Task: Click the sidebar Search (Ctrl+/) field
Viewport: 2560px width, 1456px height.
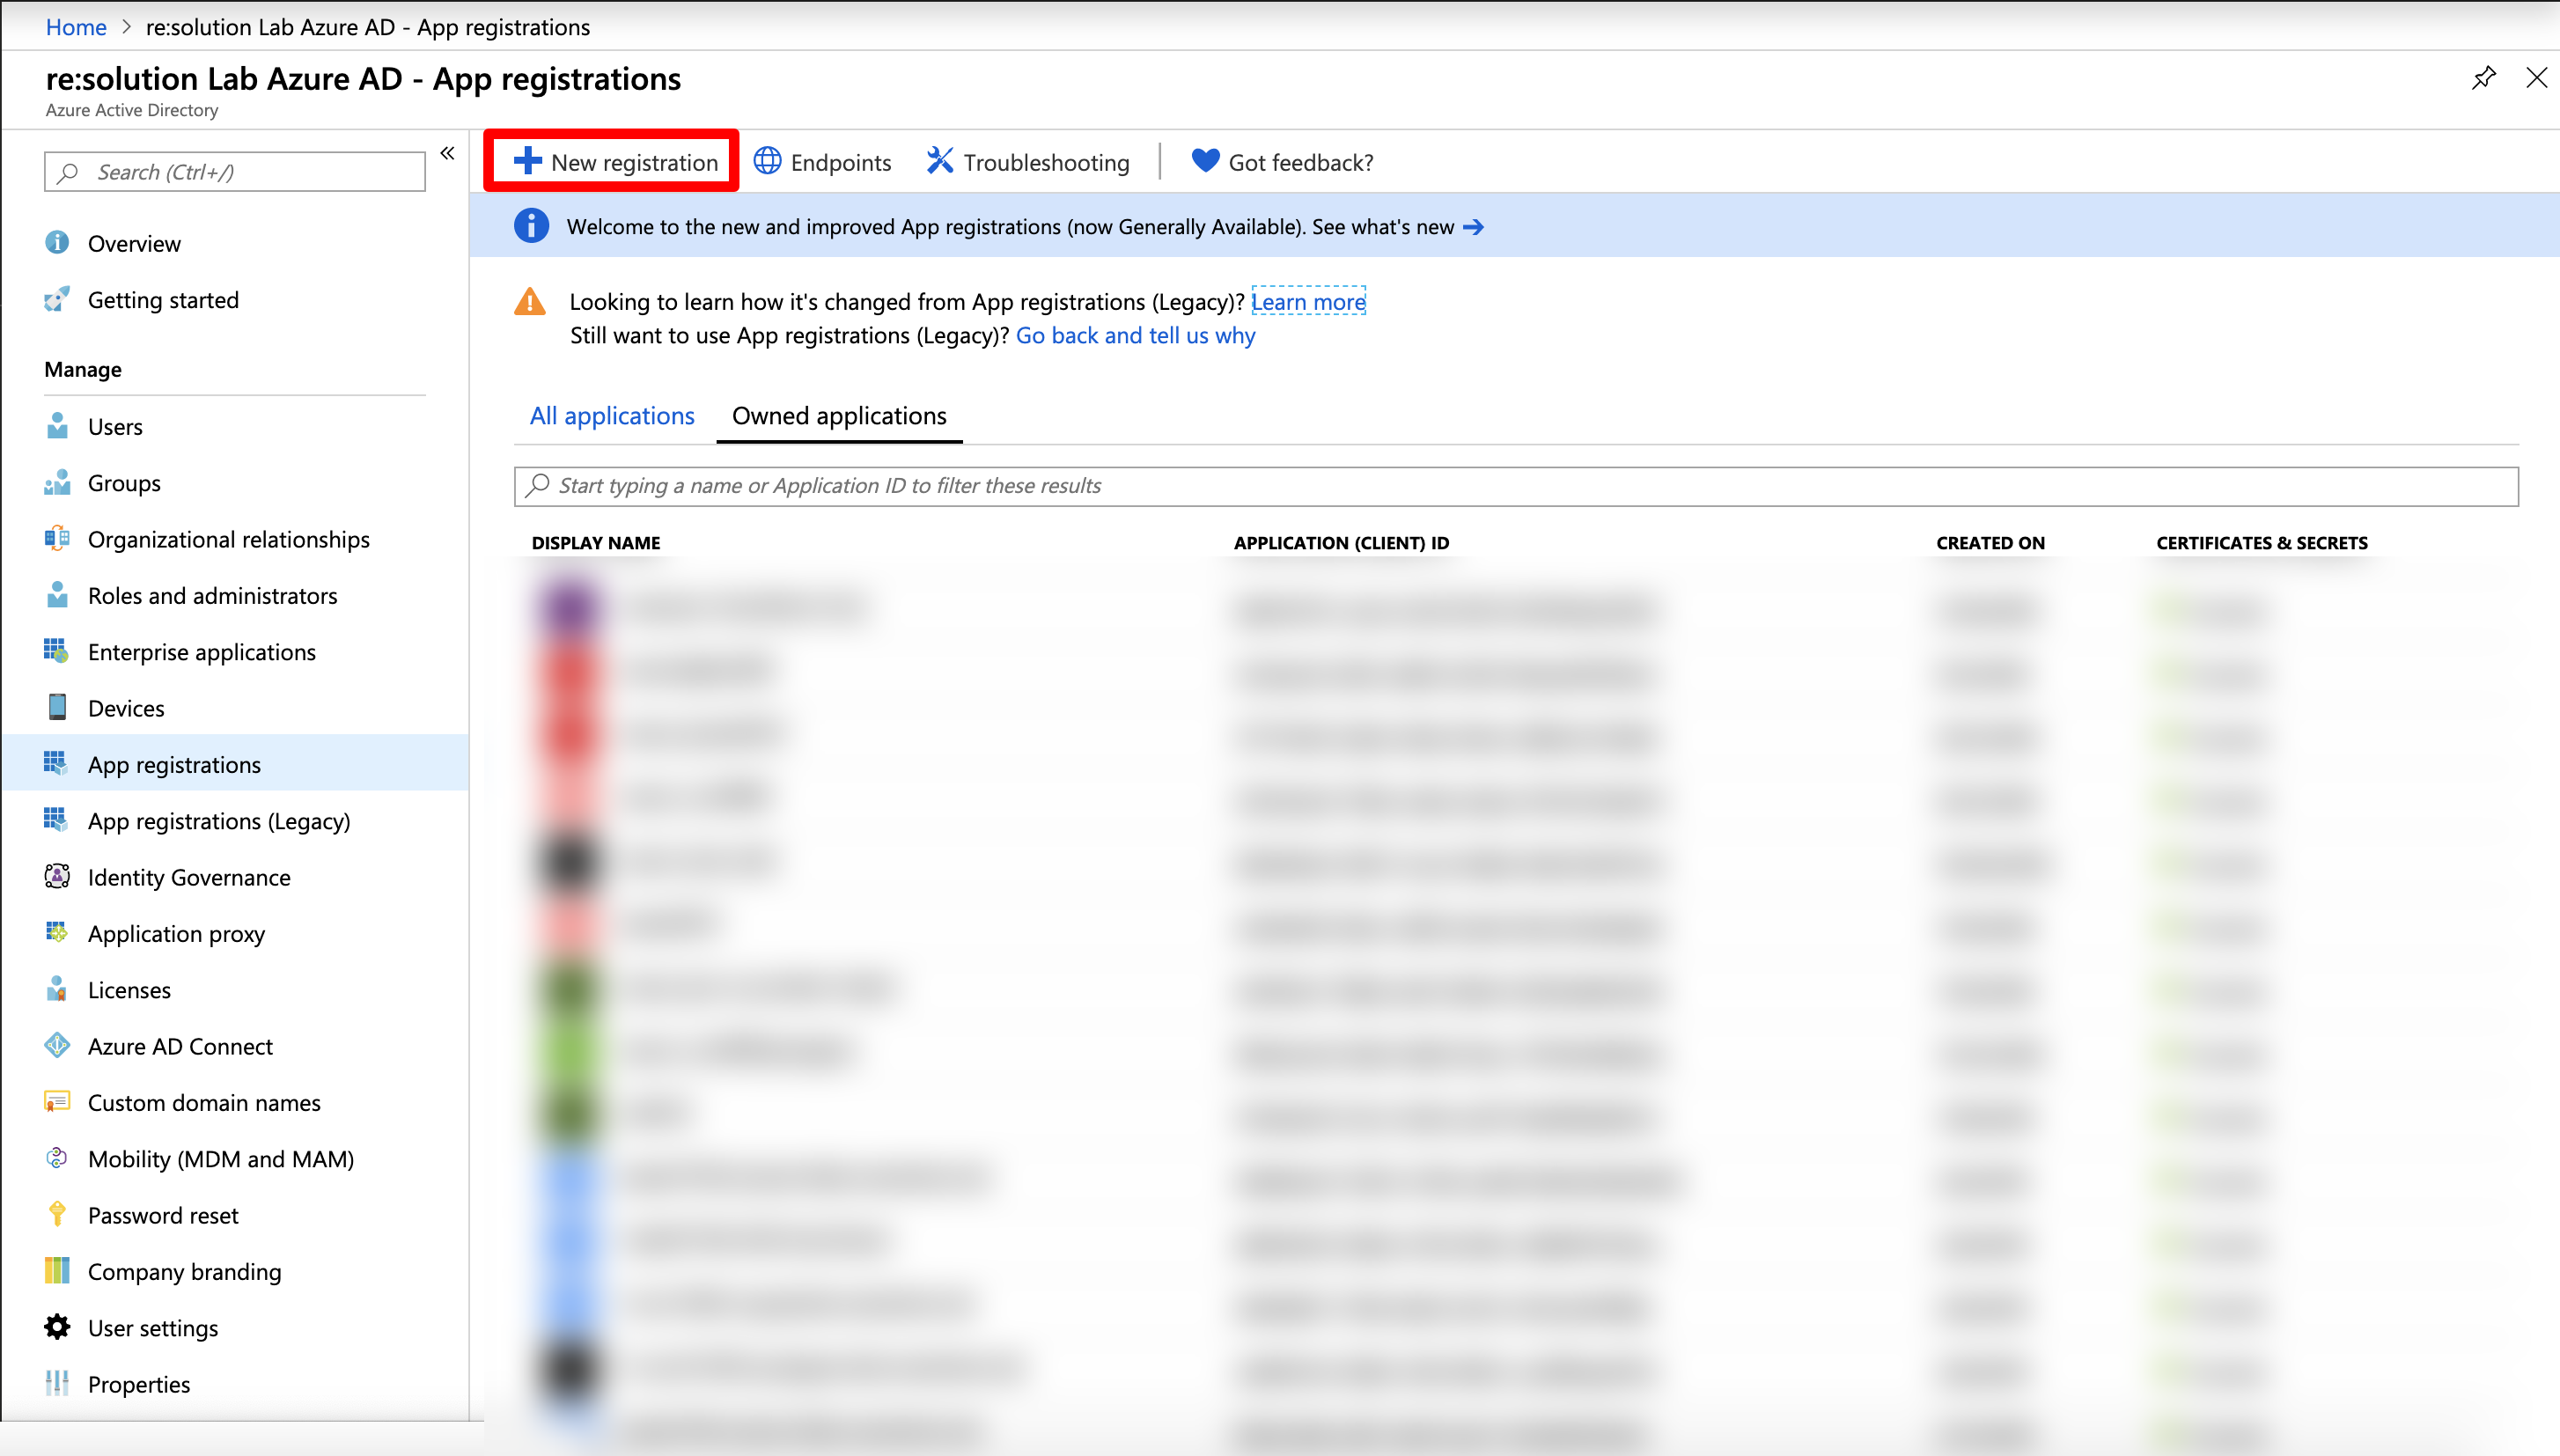Action: pyautogui.click(x=235, y=172)
